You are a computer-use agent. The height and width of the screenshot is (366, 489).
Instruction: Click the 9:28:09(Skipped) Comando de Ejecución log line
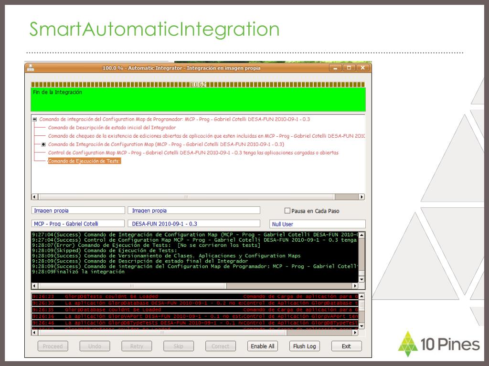[105, 251]
